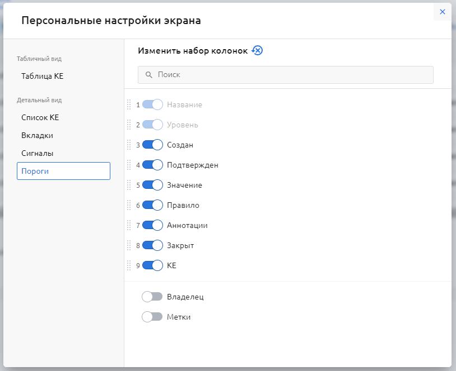Click the drag handle for row Аннотации
This screenshot has height=371, width=456.
pos(129,225)
